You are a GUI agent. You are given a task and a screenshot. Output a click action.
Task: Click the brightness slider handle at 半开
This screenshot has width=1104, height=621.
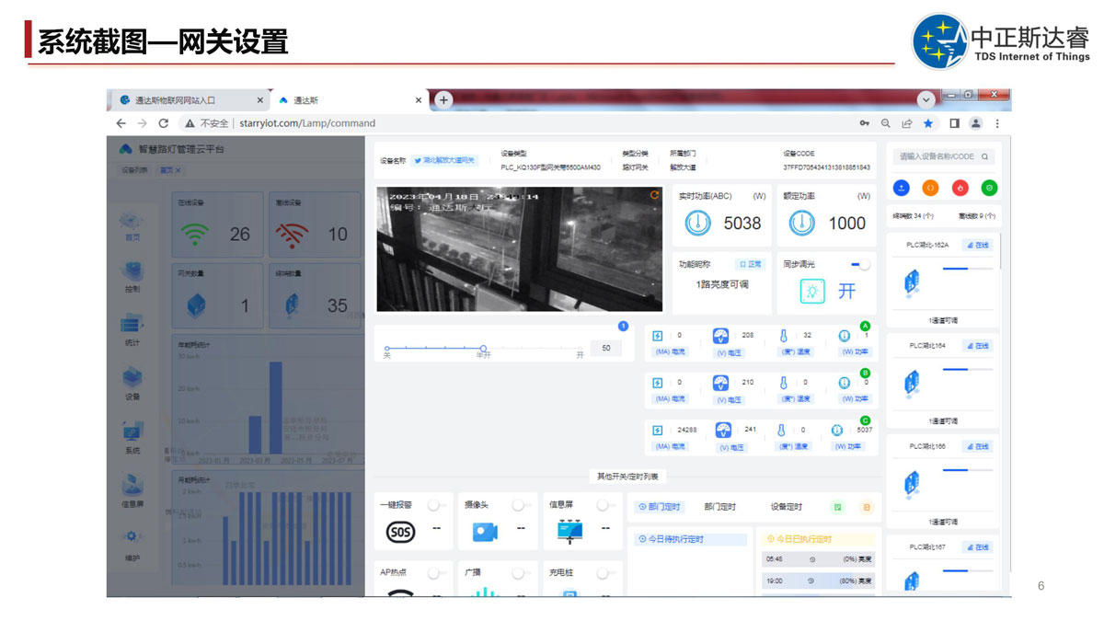tap(483, 348)
